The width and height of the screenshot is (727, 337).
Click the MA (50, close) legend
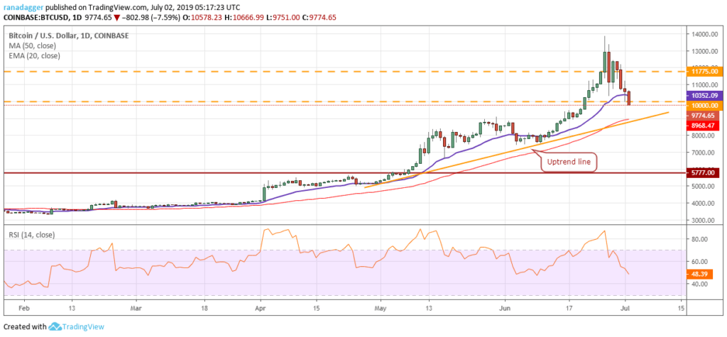[33, 45]
